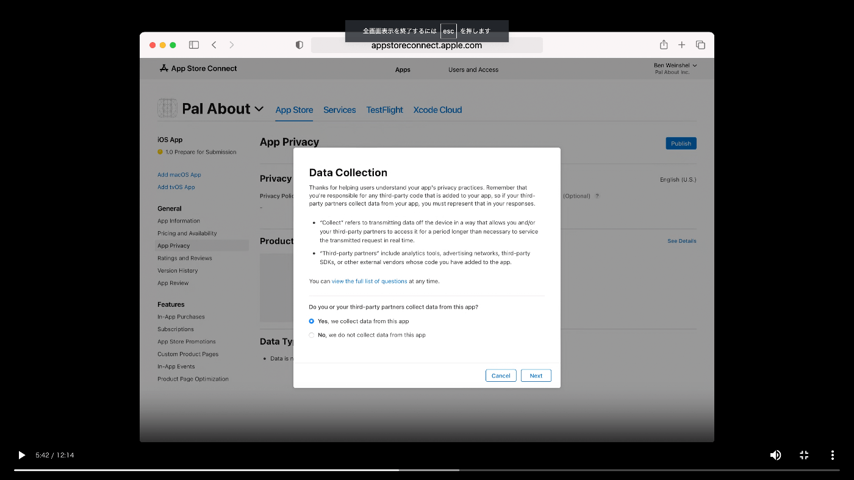The height and width of the screenshot is (480, 854).
Task: Click the privacy shield icon
Action: coord(299,45)
